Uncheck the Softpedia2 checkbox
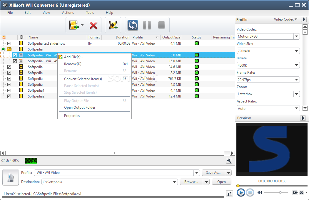 (9, 96)
